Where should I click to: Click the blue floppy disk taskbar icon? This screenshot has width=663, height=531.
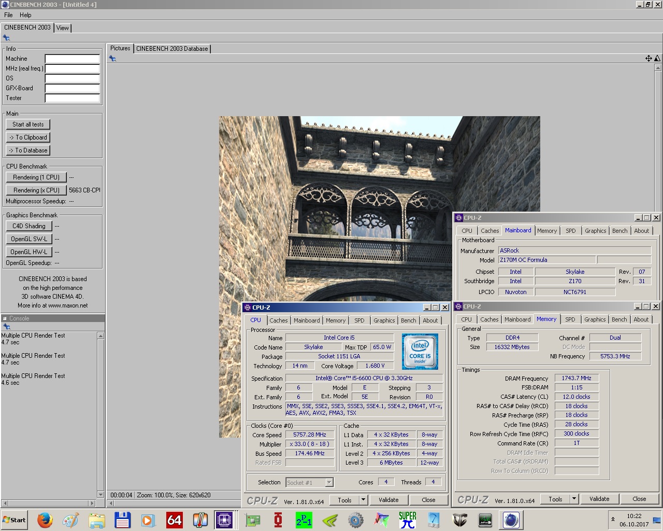coord(123,520)
